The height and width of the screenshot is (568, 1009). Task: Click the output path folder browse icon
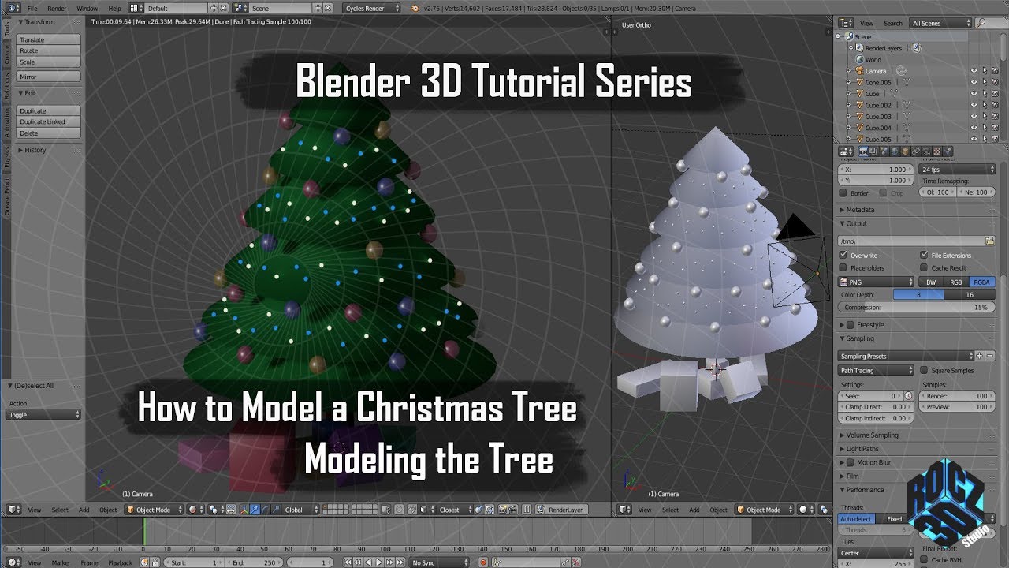(x=990, y=241)
